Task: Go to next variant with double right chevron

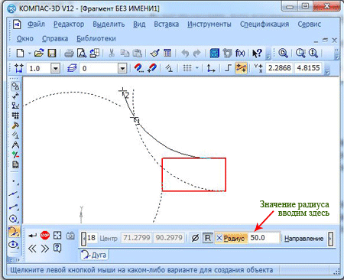Action: tap(45, 249)
